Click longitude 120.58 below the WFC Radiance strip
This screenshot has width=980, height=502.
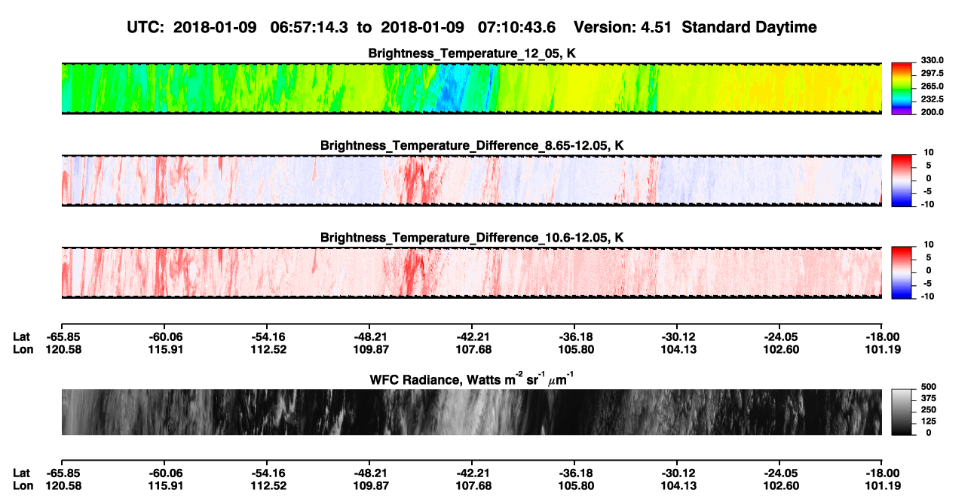pos(63,485)
